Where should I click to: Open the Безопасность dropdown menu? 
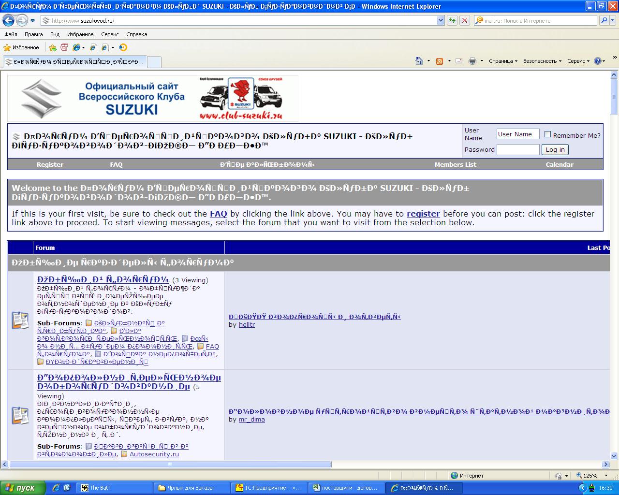(542, 61)
